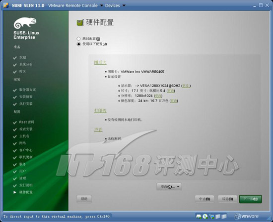Click 更改 link next to 17.1 英寸 size
Viewport: 273px width, 222px height.
click(x=171, y=91)
